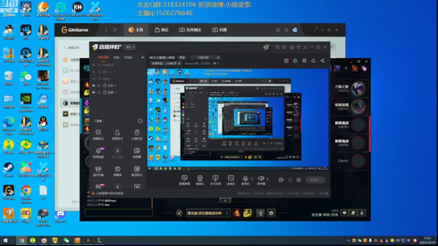
Task: Open the calendar icon with red dot
Action: (x=286, y=61)
